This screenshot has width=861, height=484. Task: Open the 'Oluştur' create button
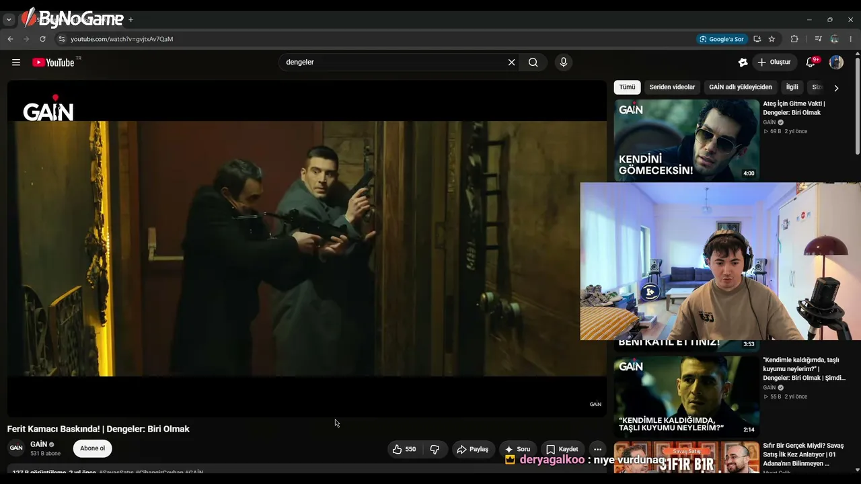tap(774, 63)
